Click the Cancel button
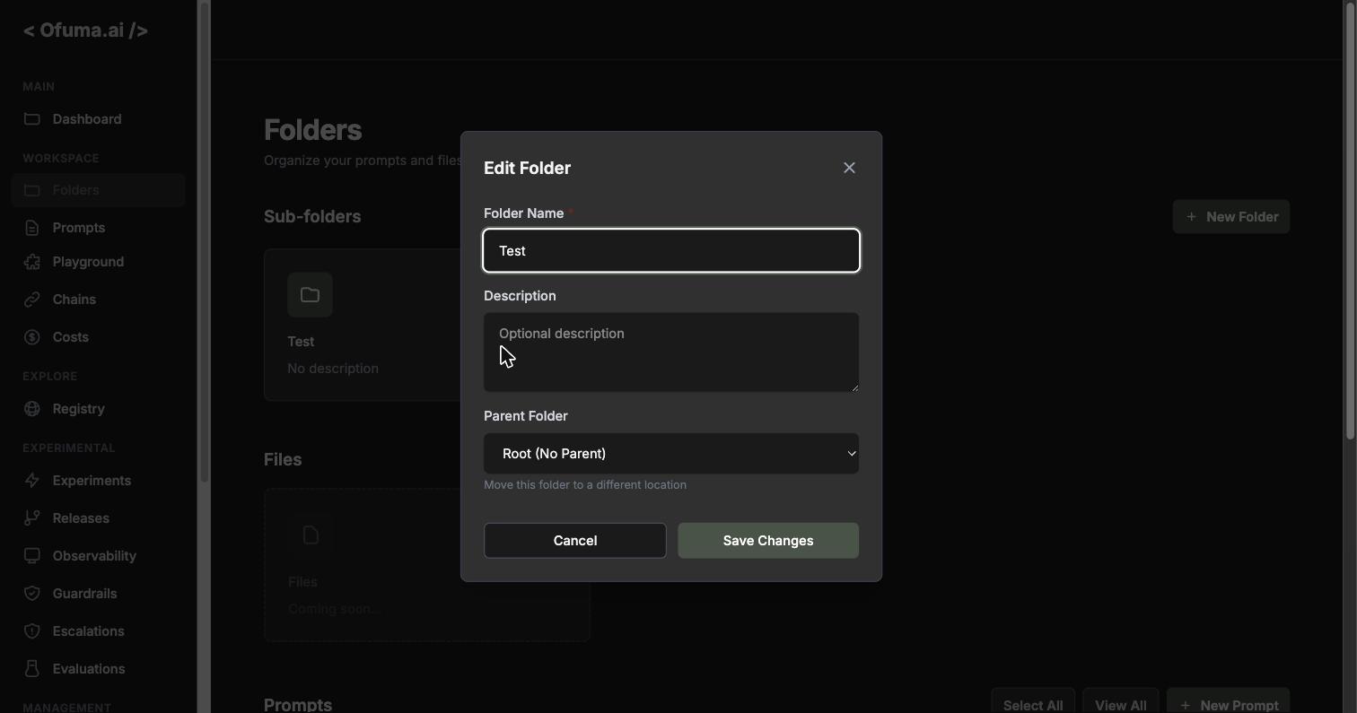Viewport: 1357px width, 713px height. [575, 541]
